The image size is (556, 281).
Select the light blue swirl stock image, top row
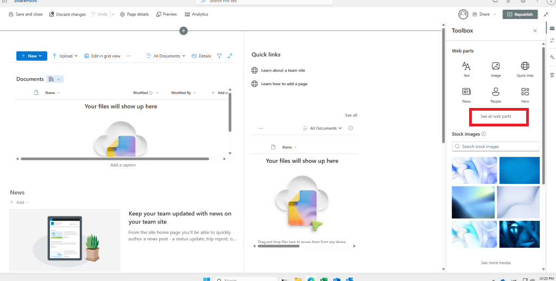[x=474, y=170]
